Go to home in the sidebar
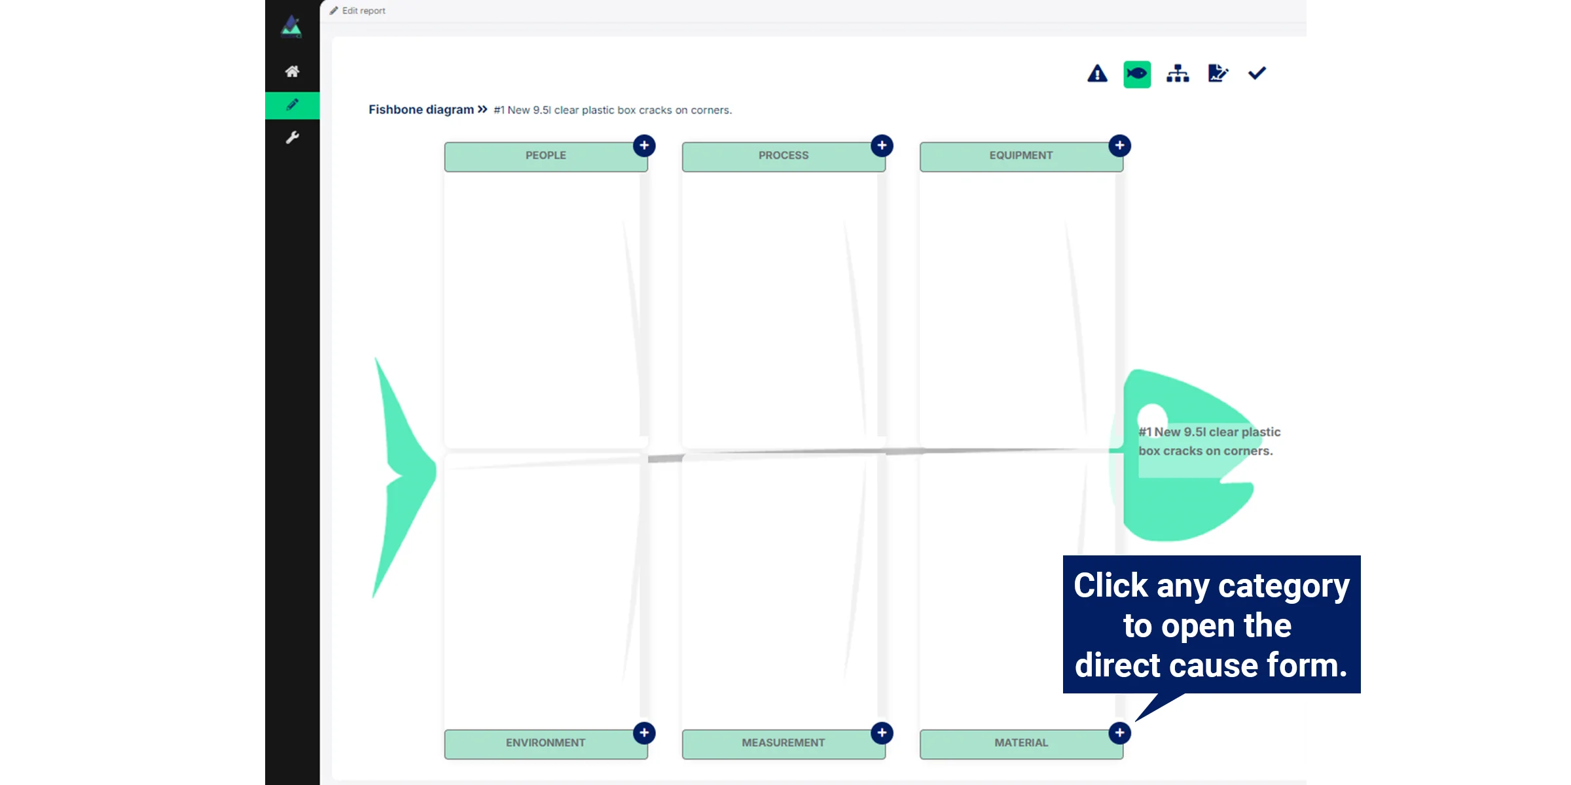1571x785 pixels. click(292, 71)
